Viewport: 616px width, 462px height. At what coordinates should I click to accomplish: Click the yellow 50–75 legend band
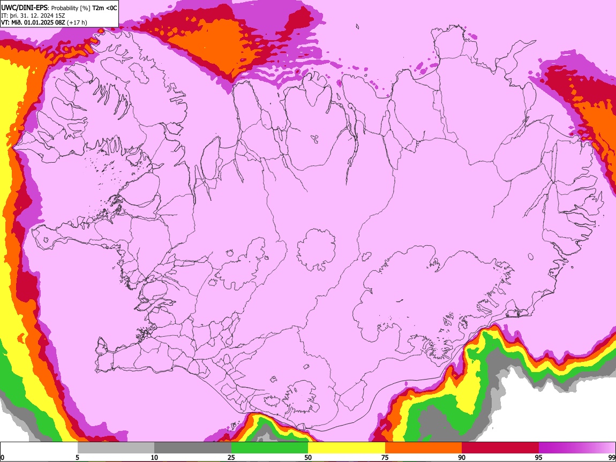(347, 448)
